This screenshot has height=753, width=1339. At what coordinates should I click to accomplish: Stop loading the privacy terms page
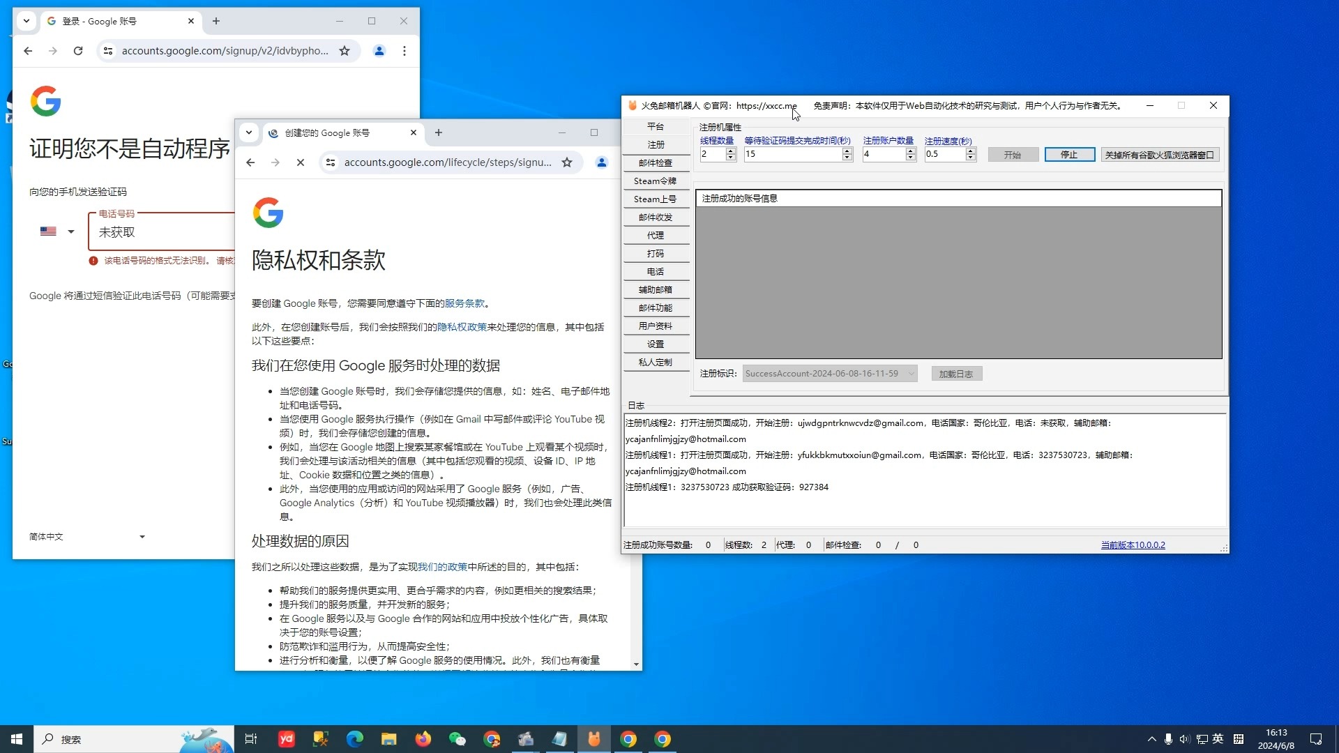point(301,162)
